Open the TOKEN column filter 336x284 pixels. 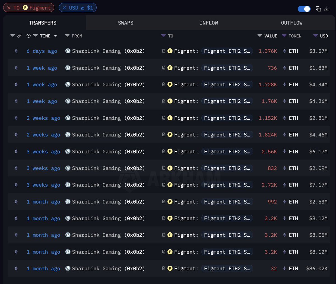tap(284, 36)
